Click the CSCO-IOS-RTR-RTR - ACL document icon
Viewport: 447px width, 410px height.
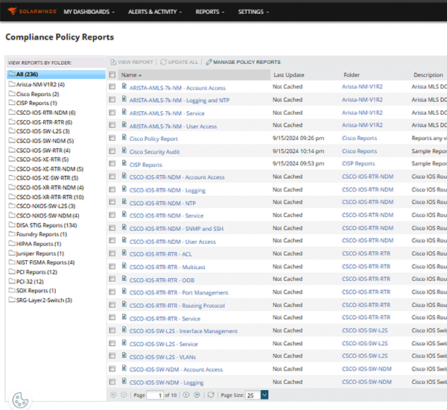click(124, 253)
